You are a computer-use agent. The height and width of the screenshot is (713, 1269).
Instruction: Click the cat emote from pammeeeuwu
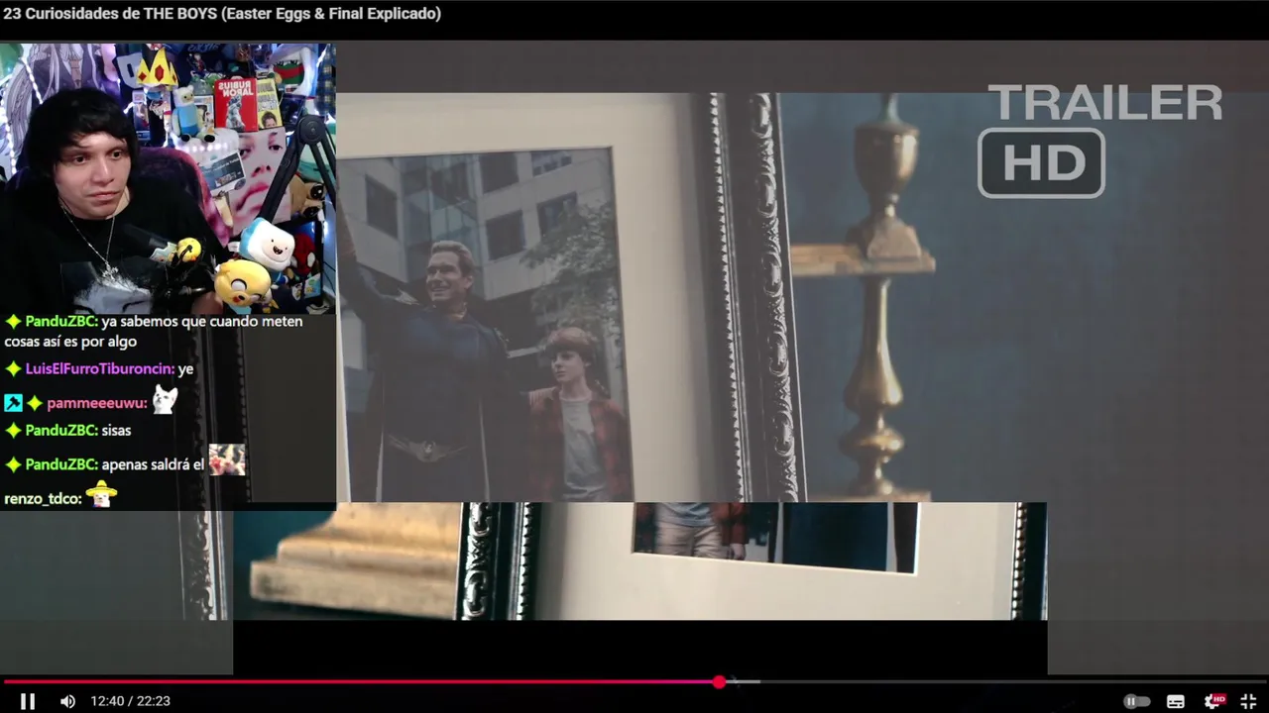(x=165, y=400)
